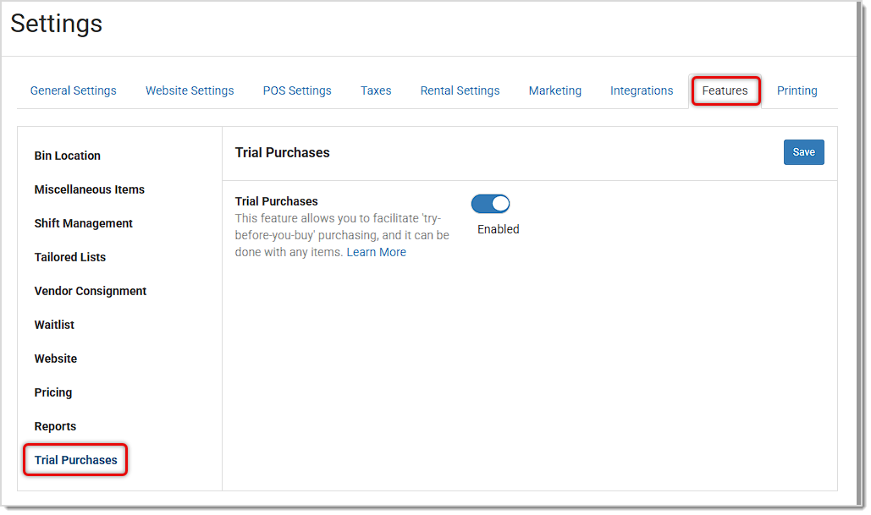Click the Settings page title

click(56, 24)
